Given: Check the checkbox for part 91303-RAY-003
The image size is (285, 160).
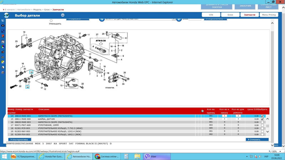Looking at the screenshot, I should [x=262, y=131].
